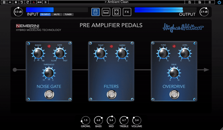Toggle the FIX INPUT button
The width and height of the screenshot is (223, 130).
click(x=45, y=15)
